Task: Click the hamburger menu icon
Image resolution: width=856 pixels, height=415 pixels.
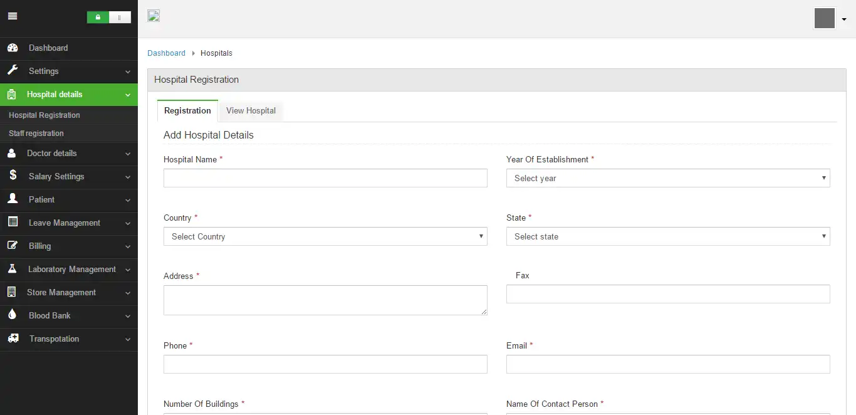Action: click(x=13, y=16)
